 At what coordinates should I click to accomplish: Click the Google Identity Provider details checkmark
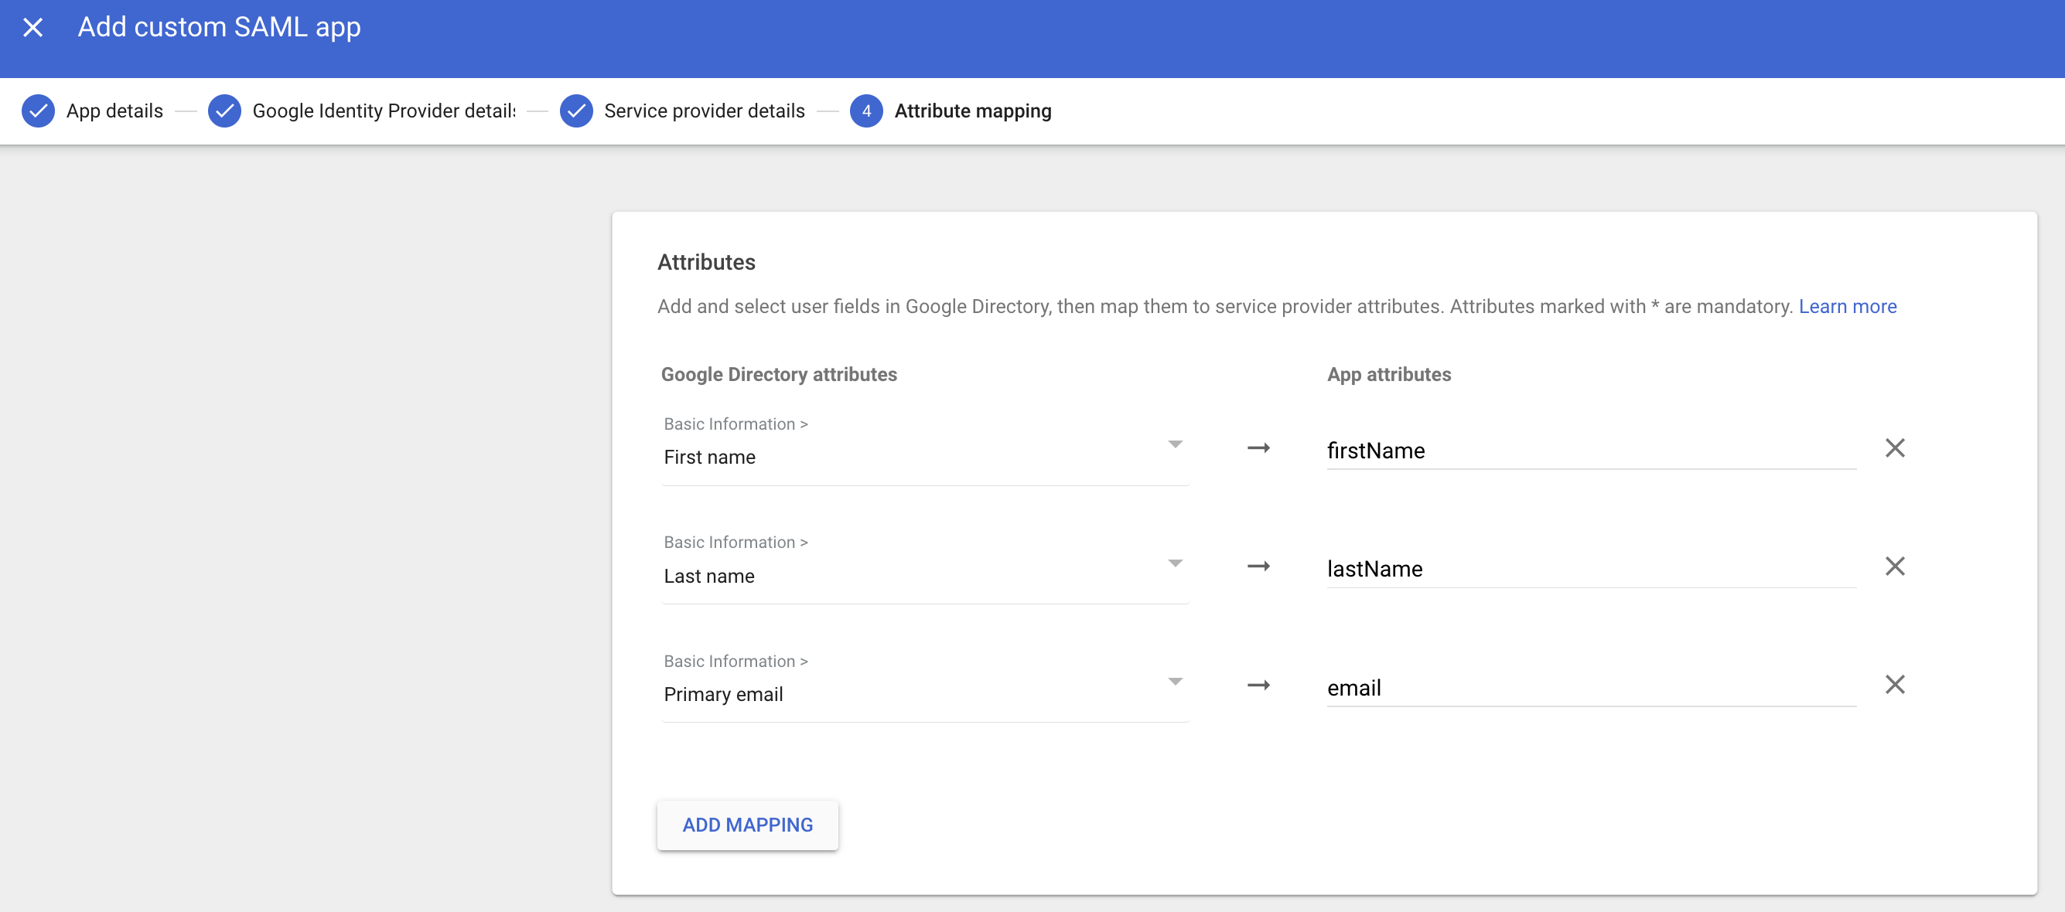[225, 111]
